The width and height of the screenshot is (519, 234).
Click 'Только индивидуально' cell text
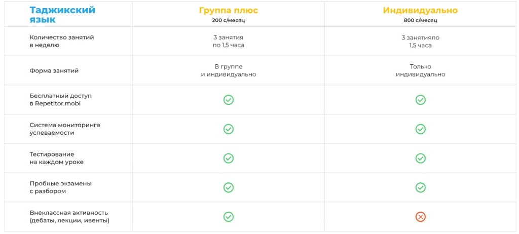(420, 70)
